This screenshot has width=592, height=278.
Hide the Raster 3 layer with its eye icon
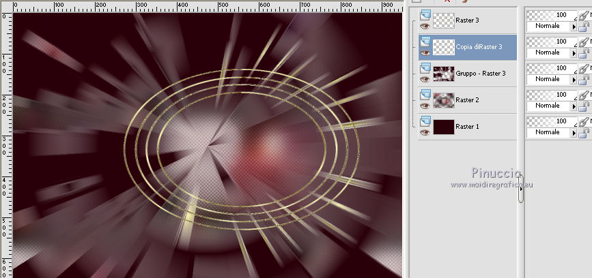tap(425, 26)
